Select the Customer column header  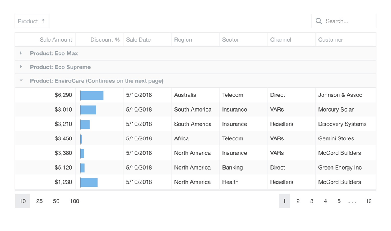click(331, 39)
